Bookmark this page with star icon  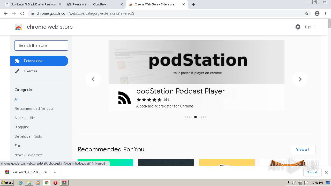pyautogui.click(x=307, y=13)
